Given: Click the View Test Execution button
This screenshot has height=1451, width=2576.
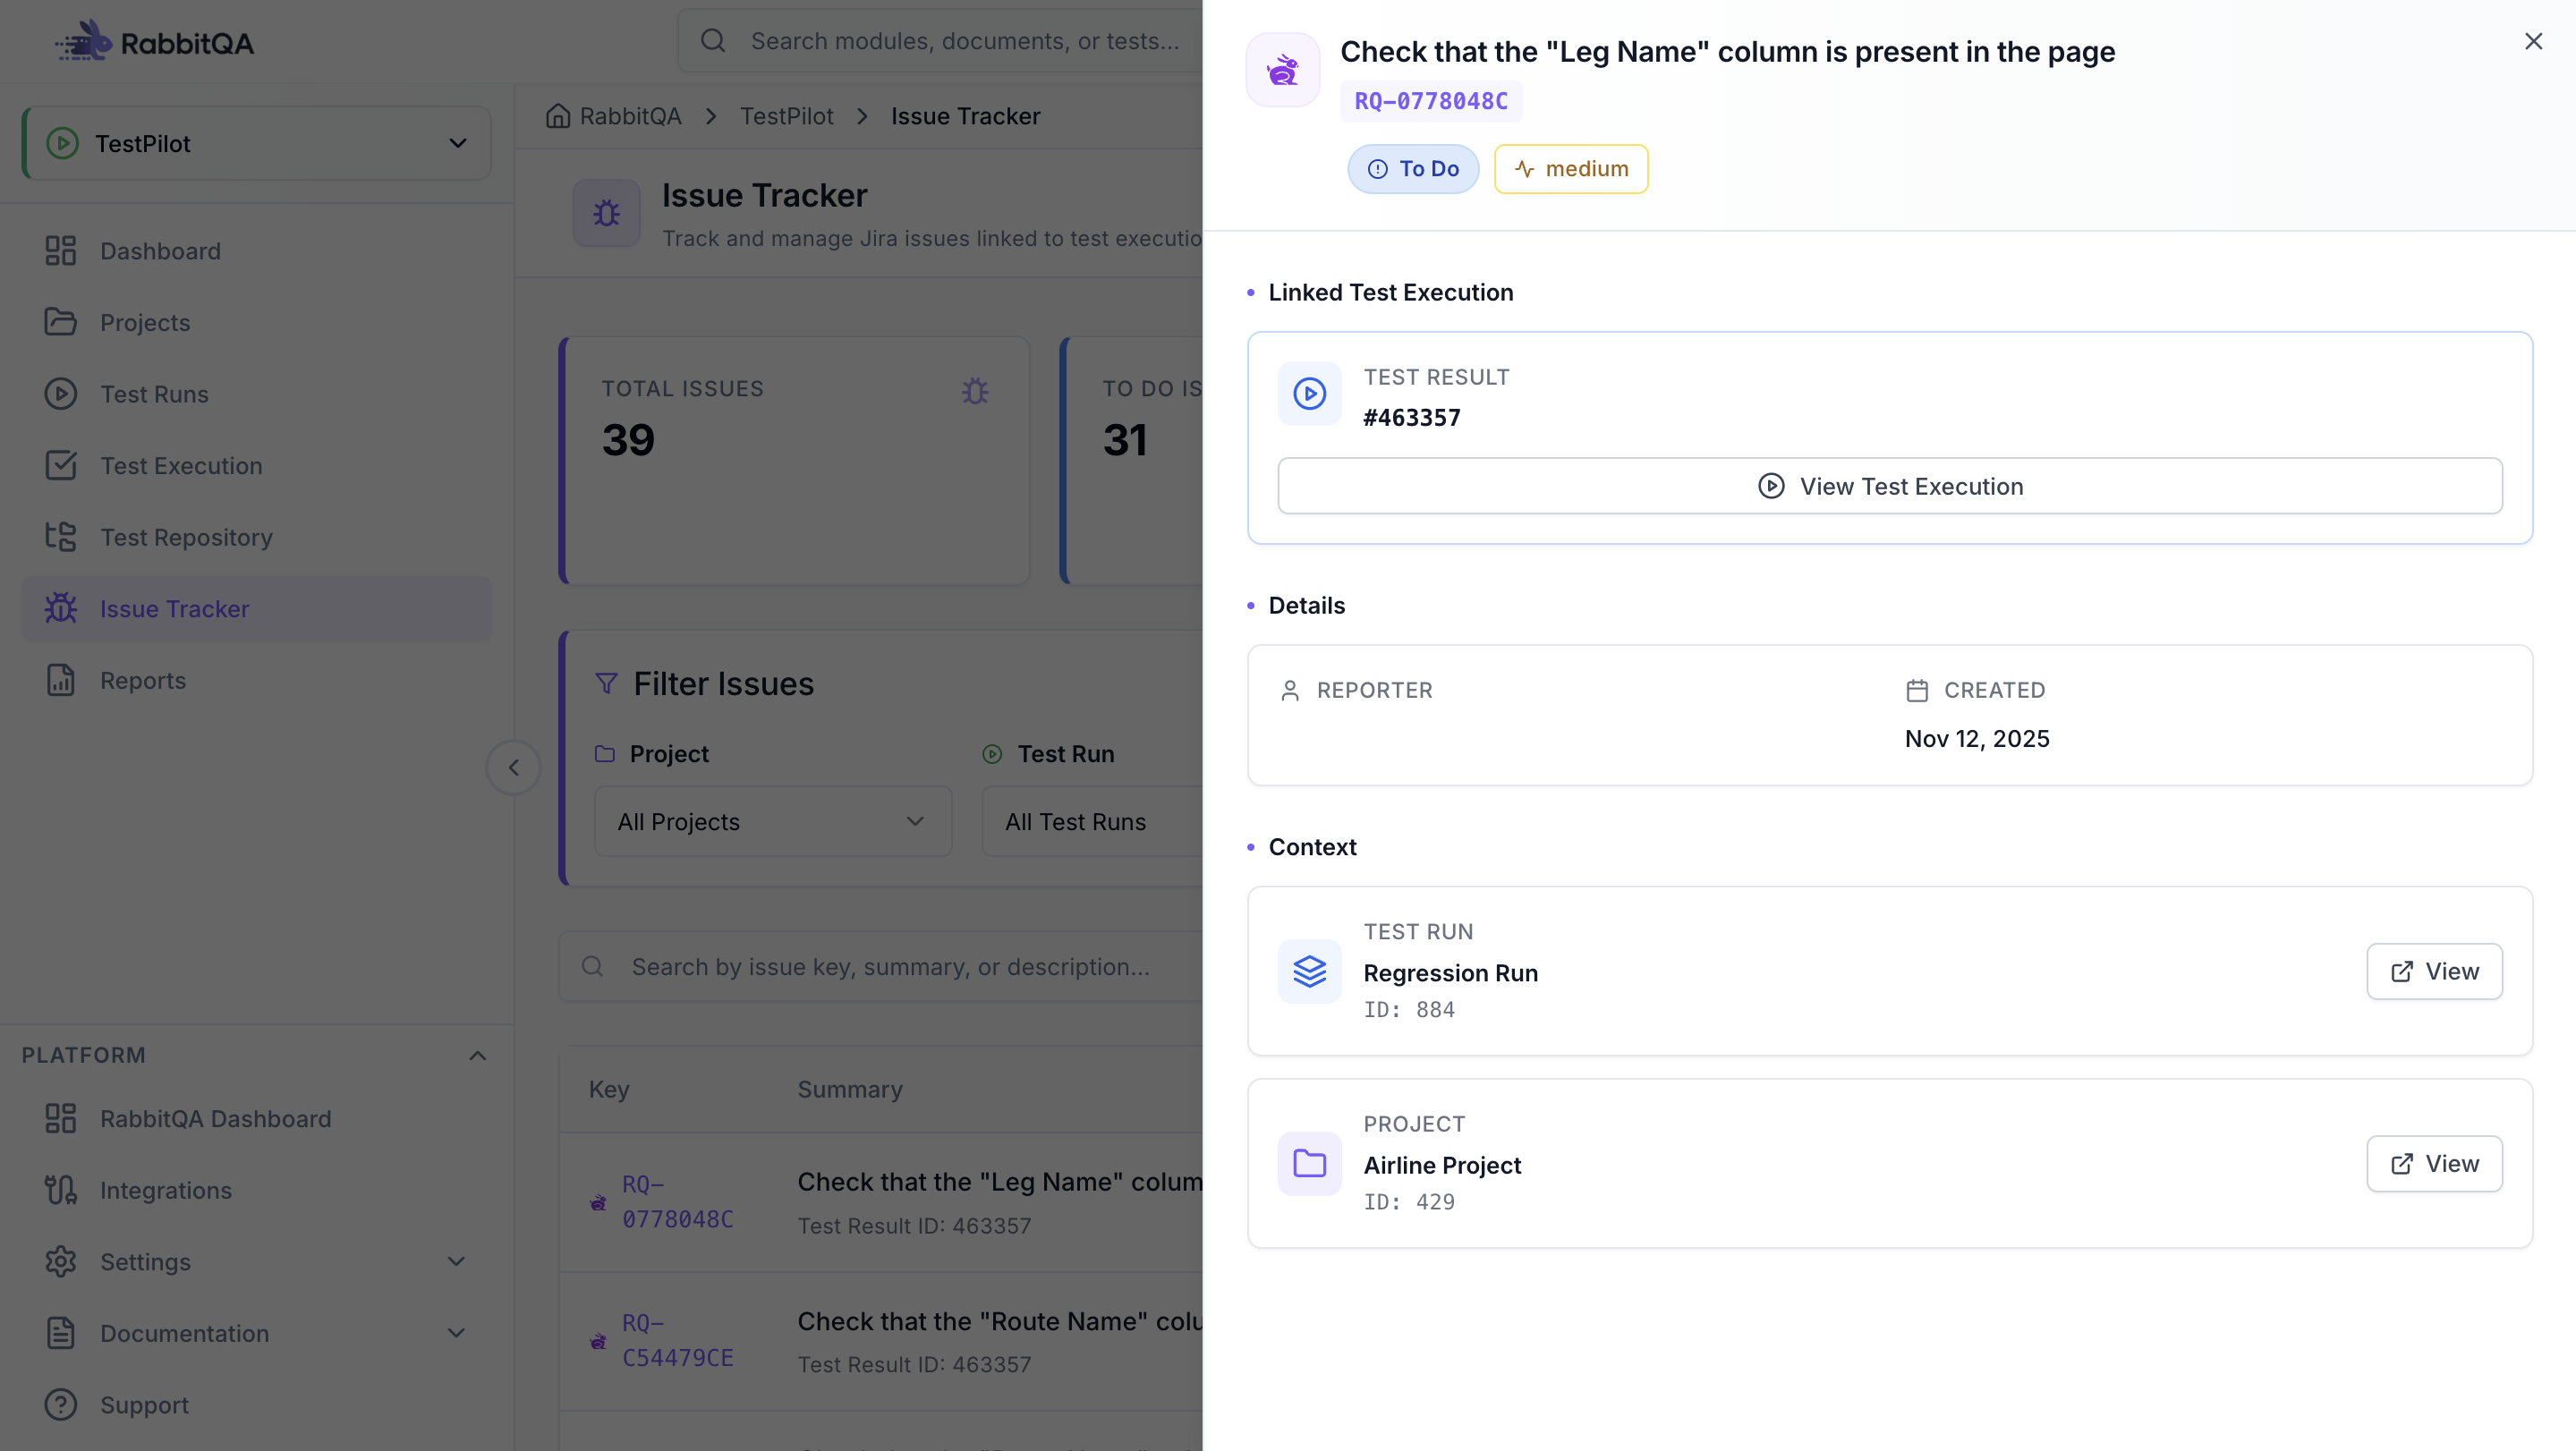Looking at the screenshot, I should coord(1890,487).
